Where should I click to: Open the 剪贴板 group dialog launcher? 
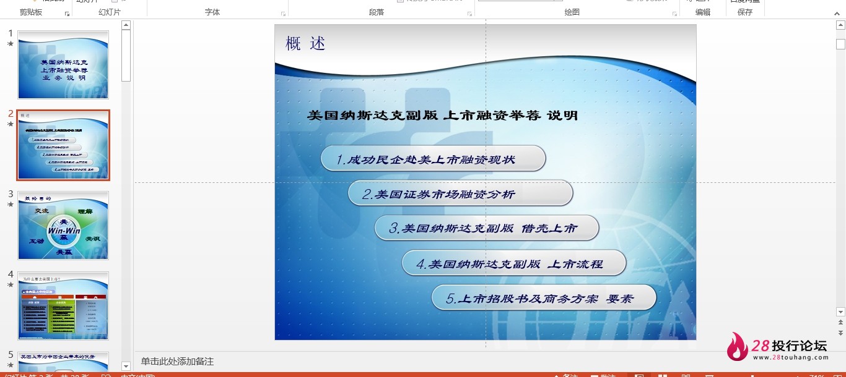67,14
